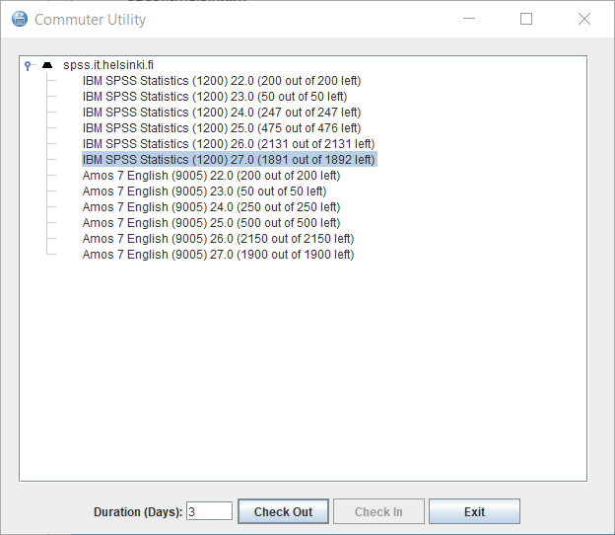The height and width of the screenshot is (535, 615).
Task: Select Amos 7 English 27.0 license
Action: 219,254
